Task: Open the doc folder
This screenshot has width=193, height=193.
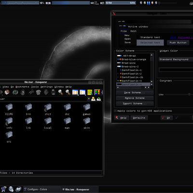Action: [x=67, y=110]
